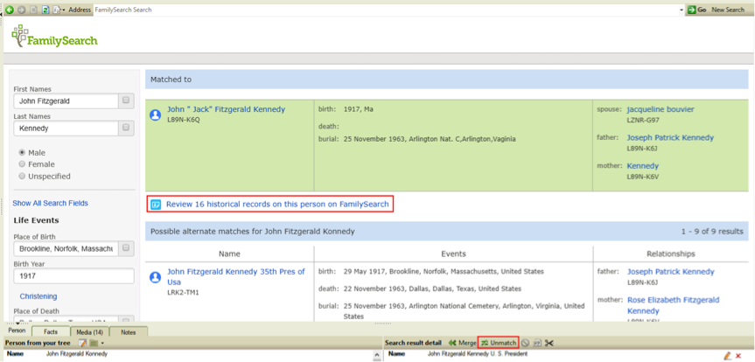Click the Unmatch button

[x=499, y=343]
